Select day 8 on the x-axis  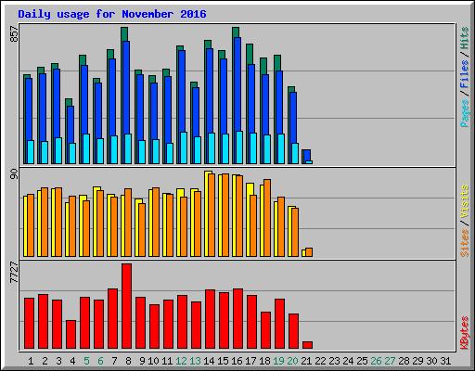tap(128, 361)
